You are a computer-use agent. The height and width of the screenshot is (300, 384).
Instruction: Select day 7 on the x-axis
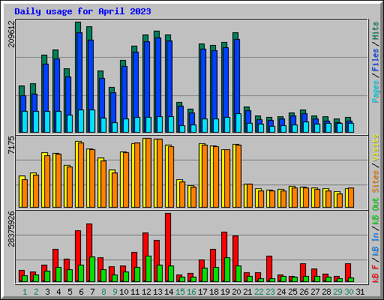[92, 292]
